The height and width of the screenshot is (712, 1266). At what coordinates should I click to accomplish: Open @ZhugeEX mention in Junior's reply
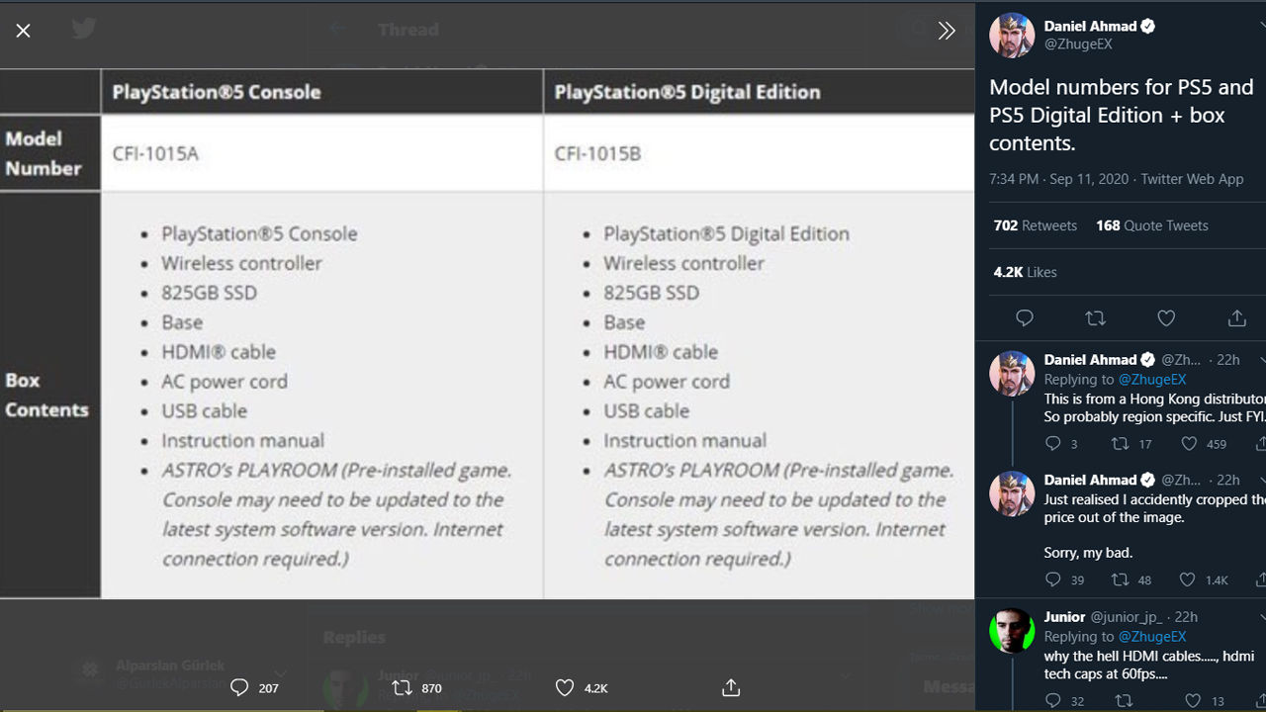tap(1152, 637)
